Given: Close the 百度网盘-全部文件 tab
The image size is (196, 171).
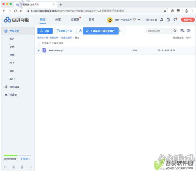Looking at the screenshot, I should [54, 5].
